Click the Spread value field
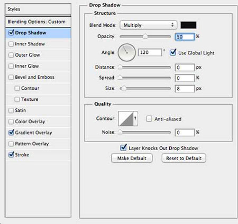 click(185, 78)
